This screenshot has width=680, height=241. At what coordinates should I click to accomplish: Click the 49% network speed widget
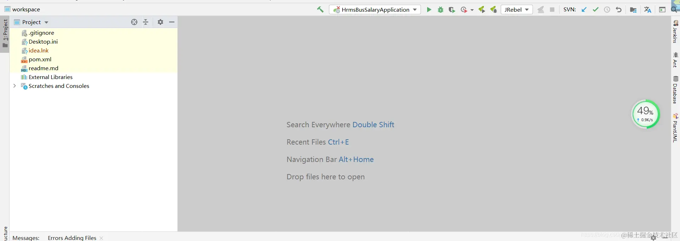(645, 114)
